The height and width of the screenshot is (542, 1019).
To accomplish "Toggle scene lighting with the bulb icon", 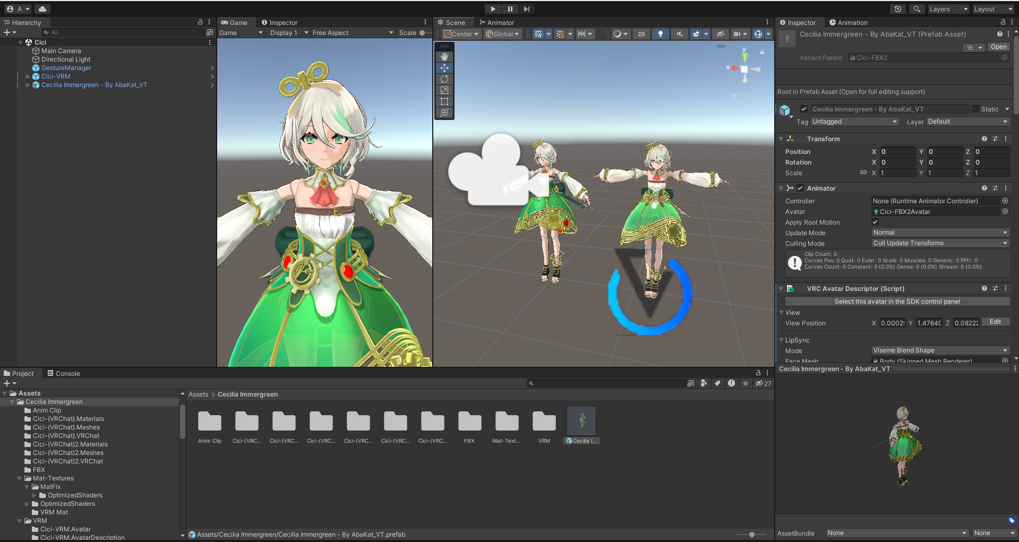I will click(660, 33).
